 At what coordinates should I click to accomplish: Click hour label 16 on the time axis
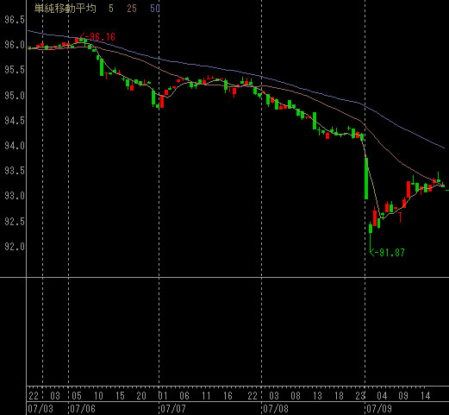point(228,396)
